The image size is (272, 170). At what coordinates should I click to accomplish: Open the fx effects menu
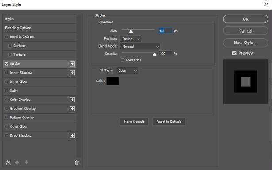[8, 163]
